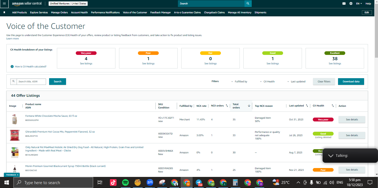Click the Ghirardelli cocoa product thumbnail
The height and width of the screenshot is (188, 378).
(15, 135)
